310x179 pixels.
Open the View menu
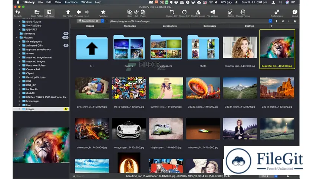pos(58,2)
